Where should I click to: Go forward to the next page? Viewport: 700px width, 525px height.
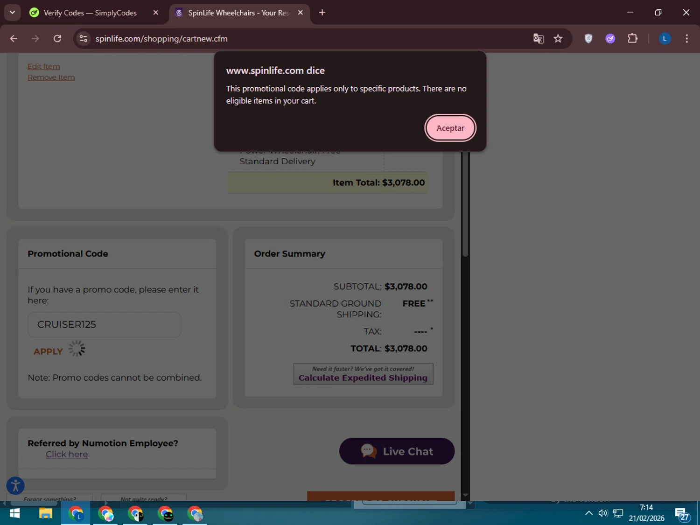point(35,39)
